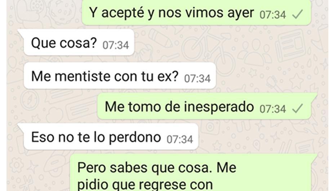
Task: Select the "Que cosa?" received message
Action: [x=79, y=42]
